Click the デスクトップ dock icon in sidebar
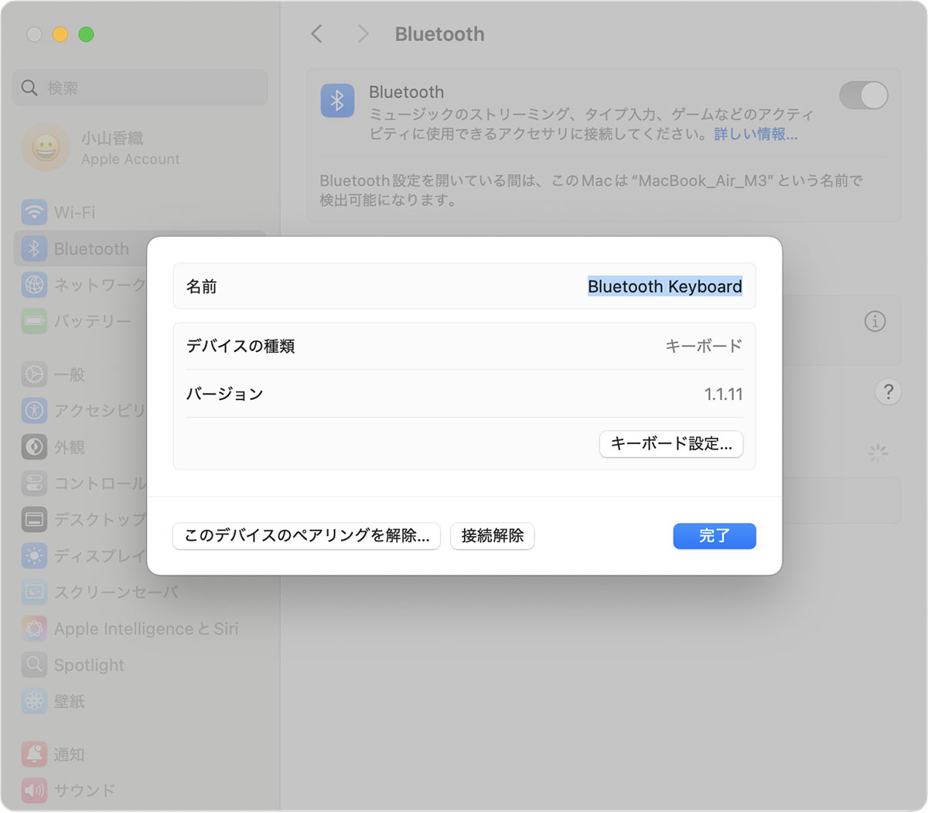Viewport: 928px width, 813px height. pyautogui.click(x=34, y=519)
